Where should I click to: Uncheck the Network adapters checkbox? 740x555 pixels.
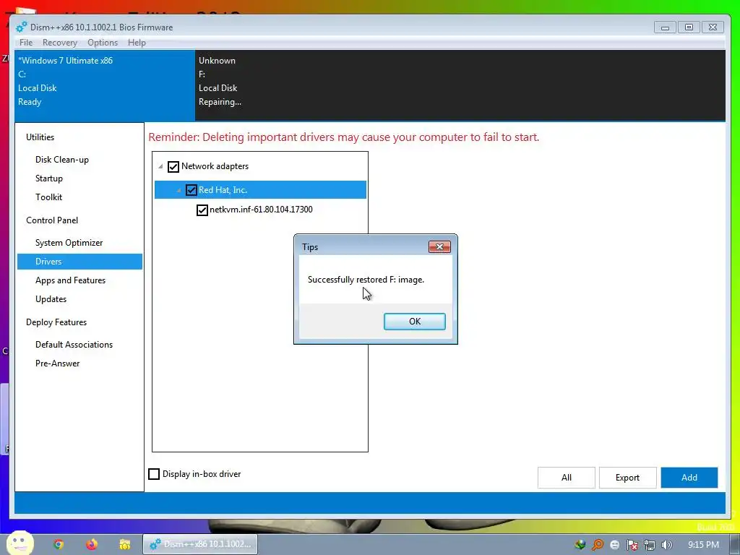pos(173,167)
